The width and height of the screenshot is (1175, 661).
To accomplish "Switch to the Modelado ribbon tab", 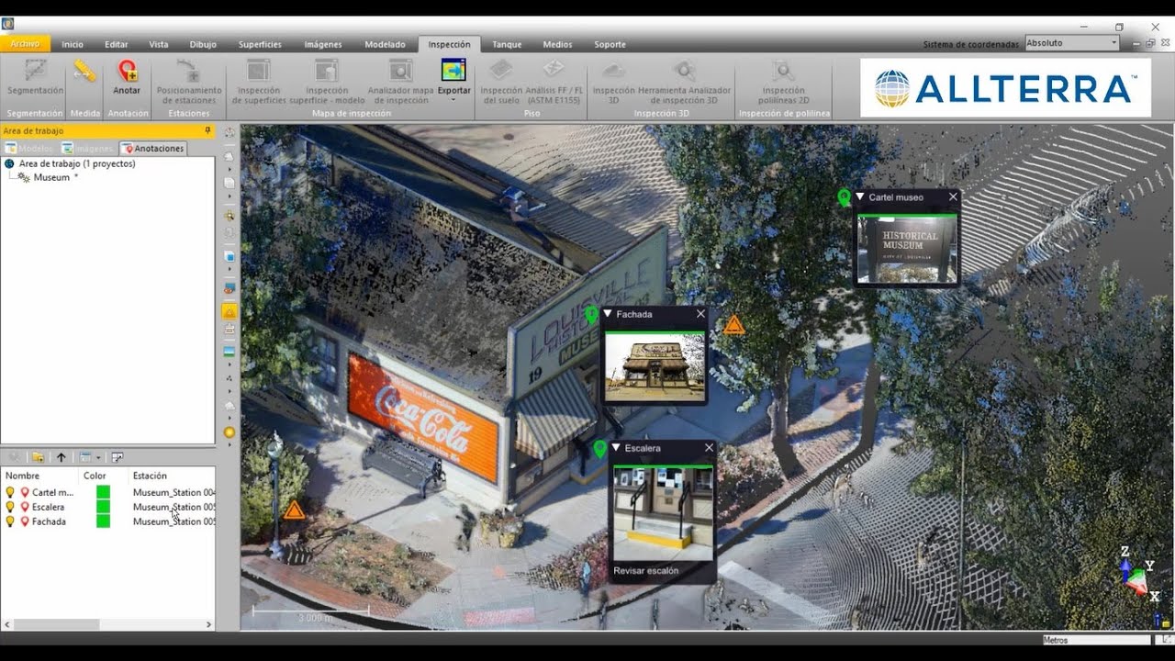I will (x=385, y=44).
